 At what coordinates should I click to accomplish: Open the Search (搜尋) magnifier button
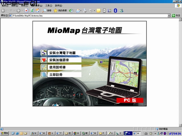(x=47, y=11)
